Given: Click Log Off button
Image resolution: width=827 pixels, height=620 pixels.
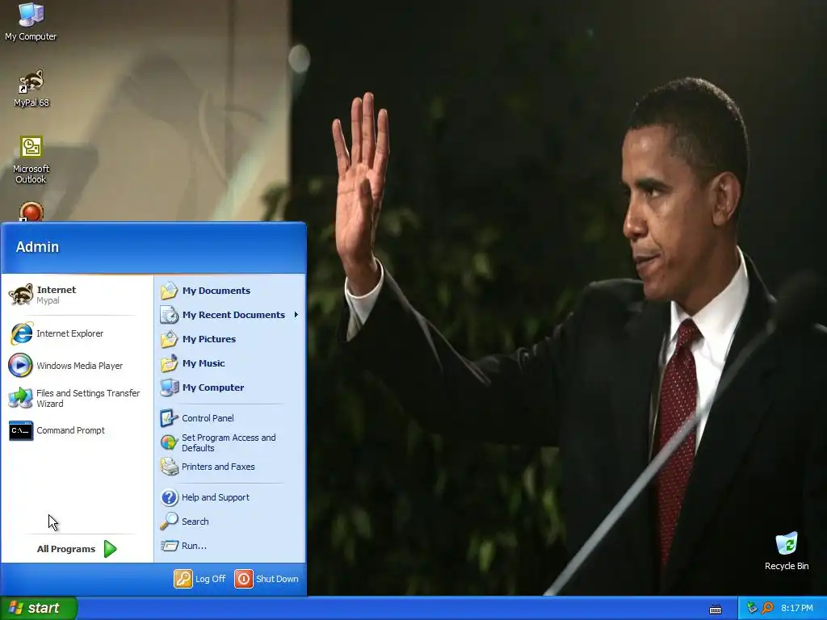Looking at the screenshot, I should 200,579.
